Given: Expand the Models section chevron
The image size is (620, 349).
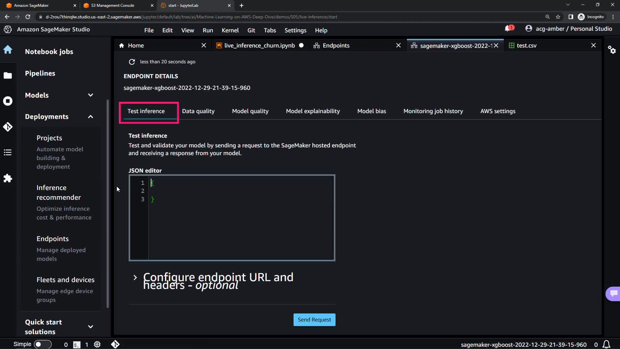Looking at the screenshot, I should pyautogui.click(x=90, y=95).
